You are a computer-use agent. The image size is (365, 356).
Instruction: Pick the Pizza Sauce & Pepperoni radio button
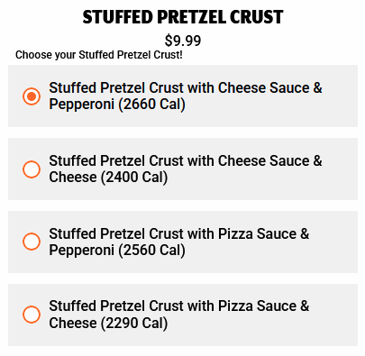[32, 242]
